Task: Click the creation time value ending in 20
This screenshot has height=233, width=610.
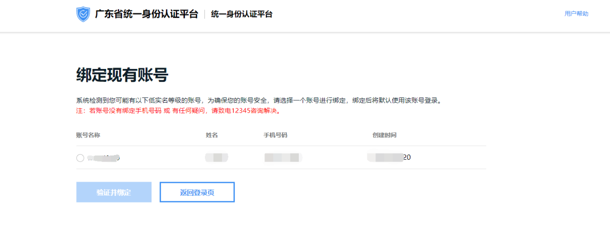Action: 390,157
